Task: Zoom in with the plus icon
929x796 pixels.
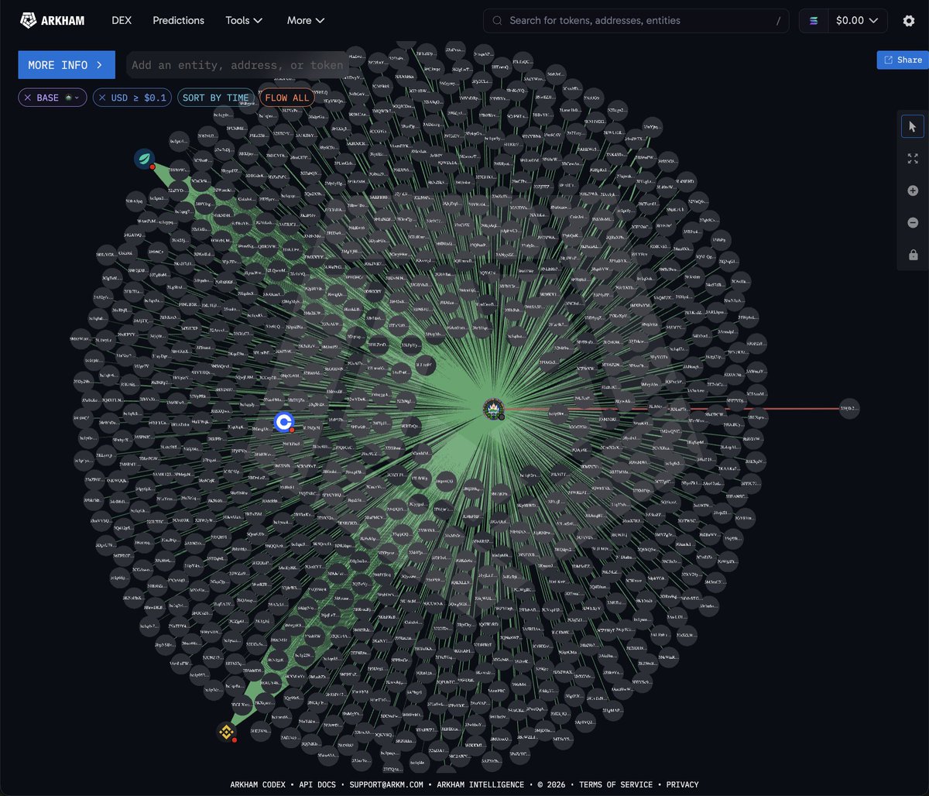Action: tap(913, 190)
